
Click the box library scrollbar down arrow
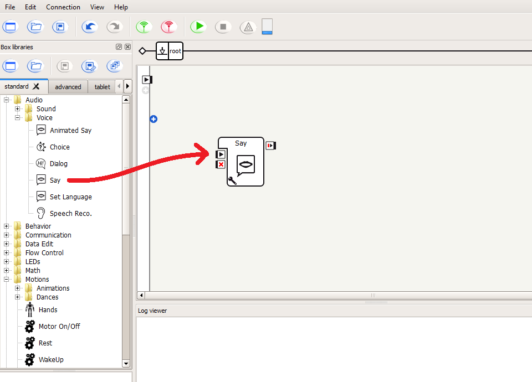126,363
